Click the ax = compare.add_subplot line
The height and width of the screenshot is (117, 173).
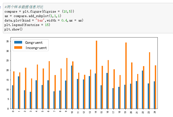click(33, 16)
